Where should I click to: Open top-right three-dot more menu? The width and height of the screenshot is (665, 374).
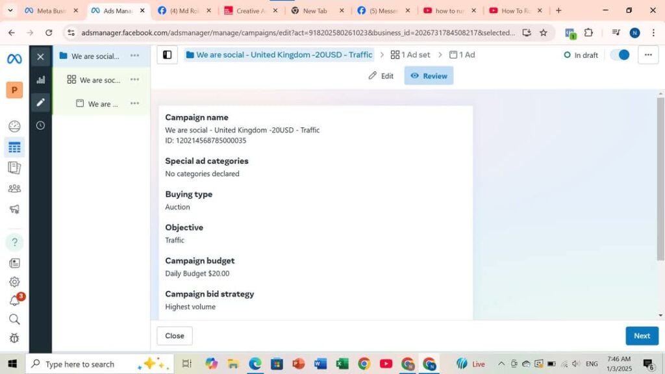648,55
